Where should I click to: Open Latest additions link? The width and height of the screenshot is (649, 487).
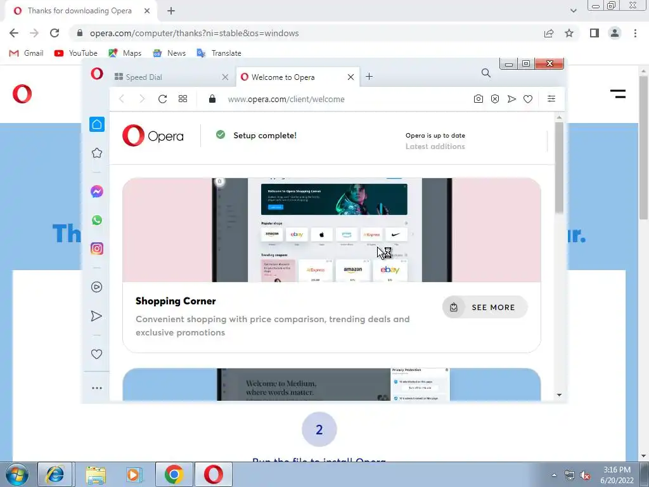pyautogui.click(x=435, y=146)
